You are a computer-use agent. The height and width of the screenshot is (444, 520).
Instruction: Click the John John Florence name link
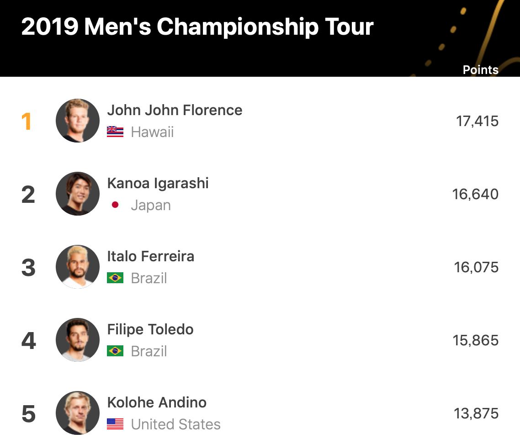click(x=175, y=110)
